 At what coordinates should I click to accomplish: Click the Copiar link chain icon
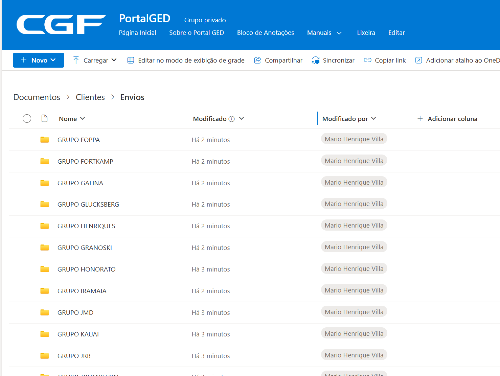tap(367, 60)
